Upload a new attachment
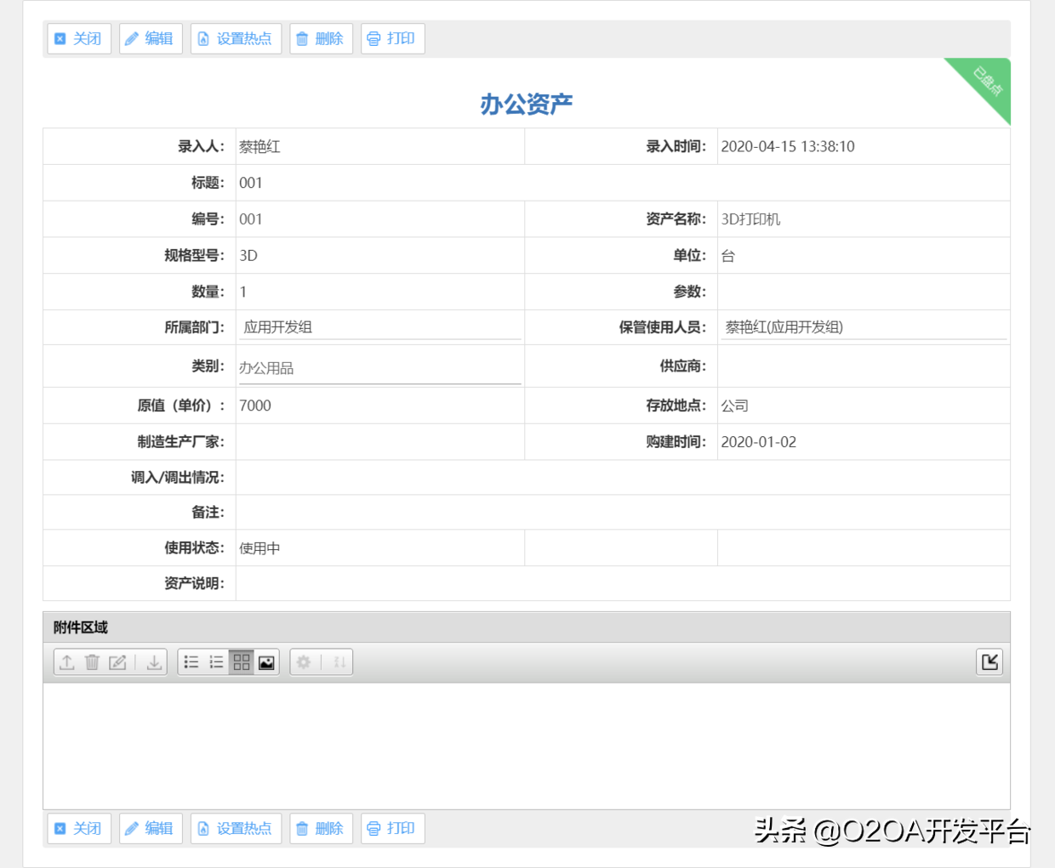The width and height of the screenshot is (1055, 868). point(68,662)
